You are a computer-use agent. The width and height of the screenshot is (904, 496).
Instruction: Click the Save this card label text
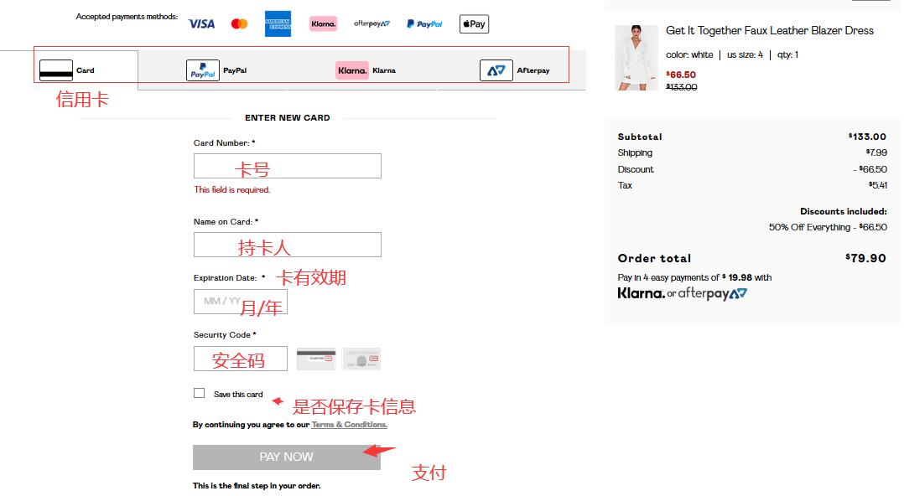pyautogui.click(x=238, y=395)
